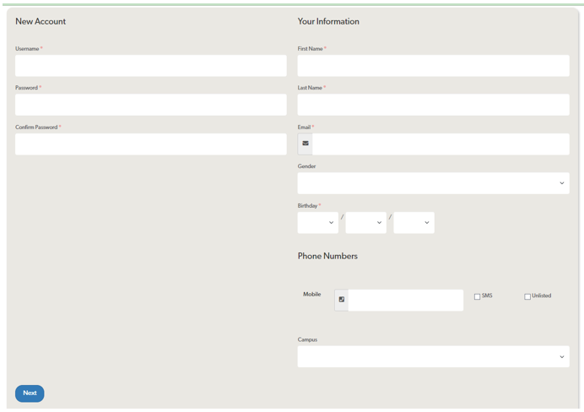This screenshot has height=412, width=584.
Task: Click into the Password field
Action: coord(151,105)
